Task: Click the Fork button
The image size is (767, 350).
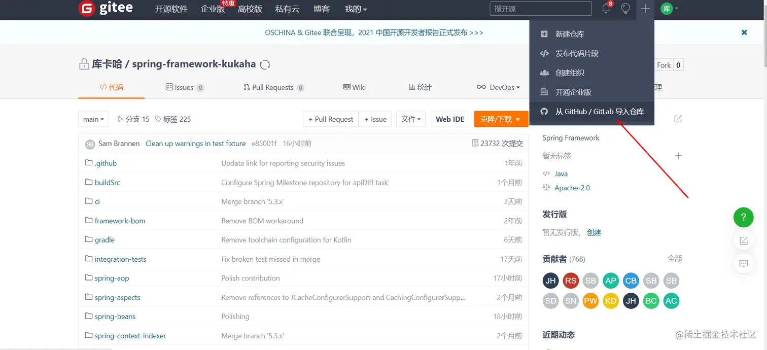Action: [x=664, y=65]
